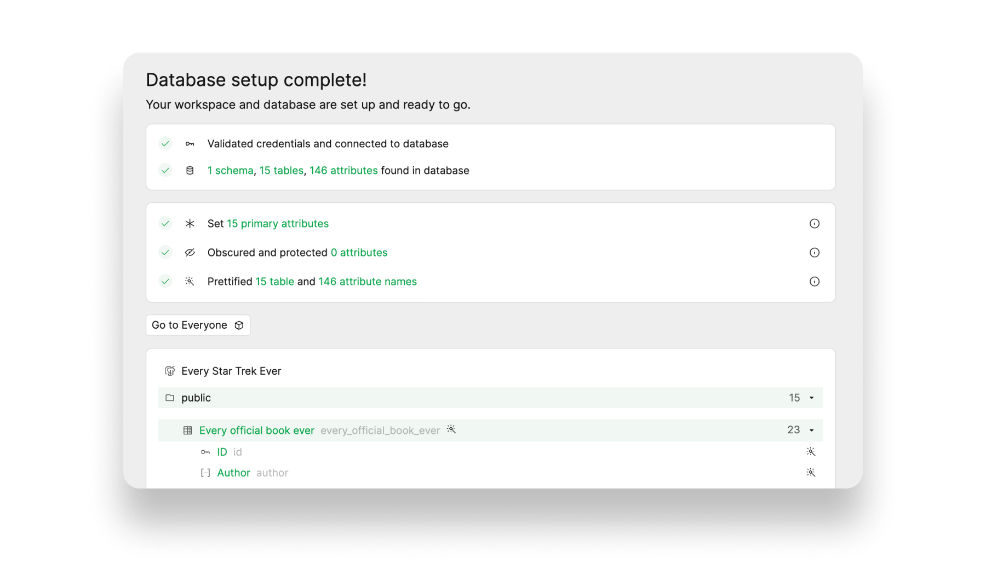
Task: Collapse the Every official book ever table
Action: [811, 430]
